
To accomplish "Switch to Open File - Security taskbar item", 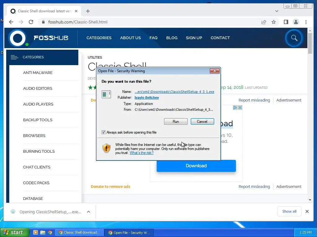I will click(130, 233).
